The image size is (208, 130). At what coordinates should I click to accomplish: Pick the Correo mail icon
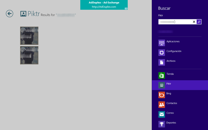pyautogui.click(x=162, y=114)
